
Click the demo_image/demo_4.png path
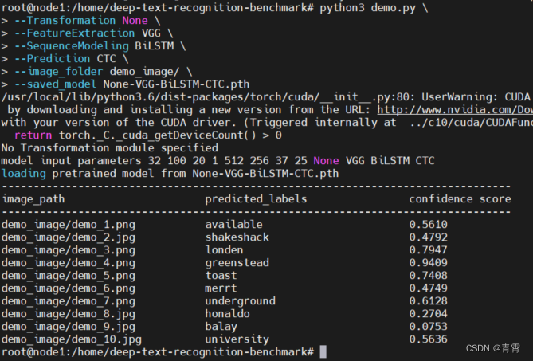[x=69, y=263]
